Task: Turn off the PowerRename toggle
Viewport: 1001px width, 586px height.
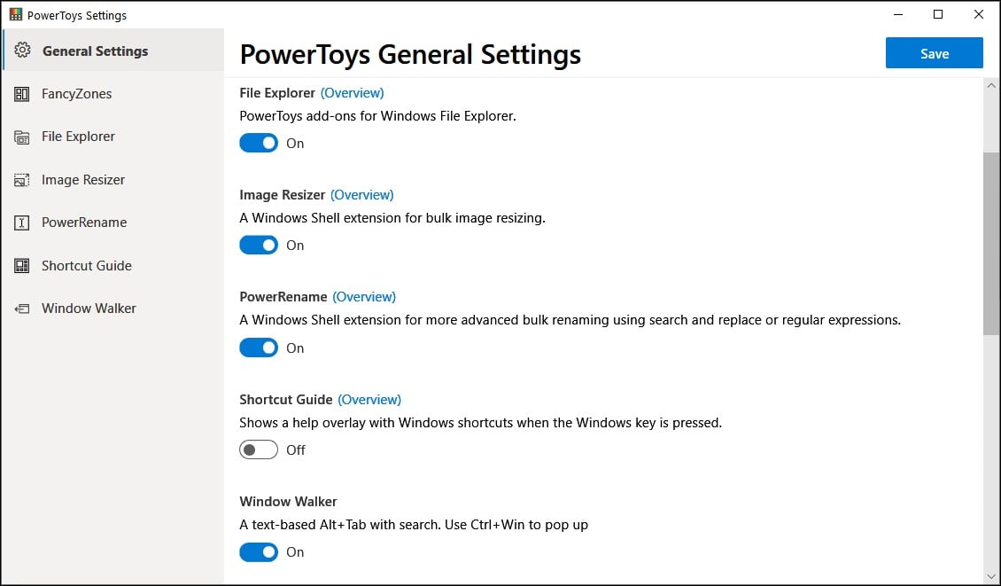Action: 259,348
